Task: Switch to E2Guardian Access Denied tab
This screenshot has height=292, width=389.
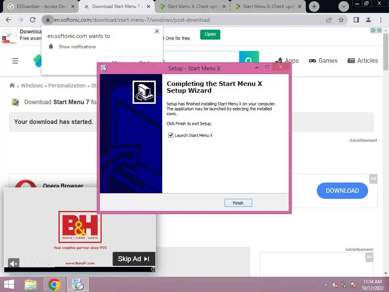Action: (x=41, y=6)
